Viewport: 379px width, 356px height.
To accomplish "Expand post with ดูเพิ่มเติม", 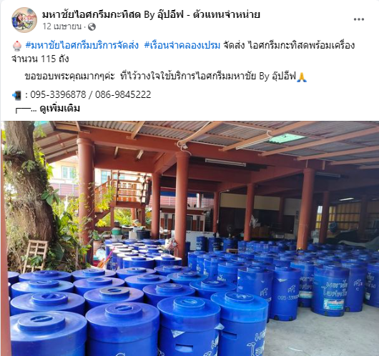I will (x=59, y=109).
